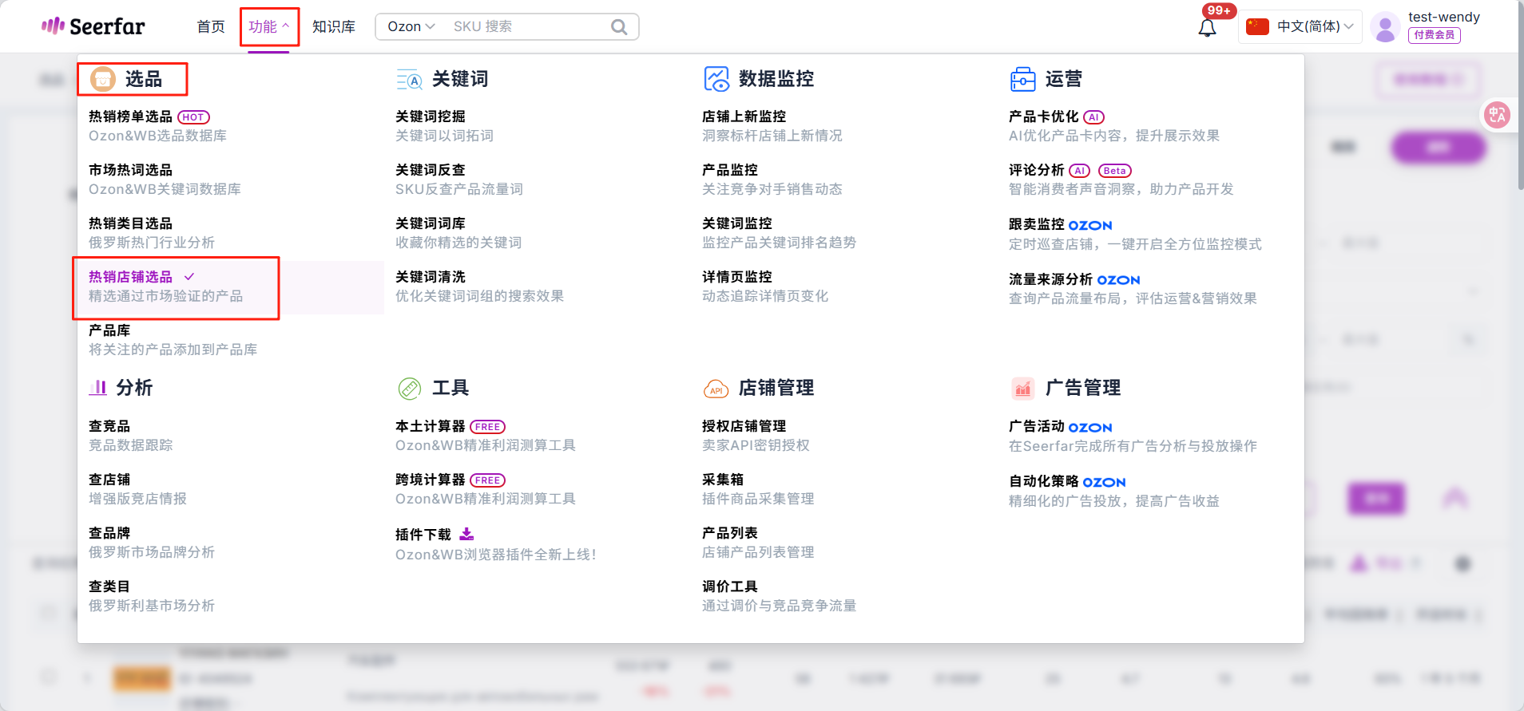Click the 数据监控 category icon
The image size is (1524, 711).
tap(716, 79)
